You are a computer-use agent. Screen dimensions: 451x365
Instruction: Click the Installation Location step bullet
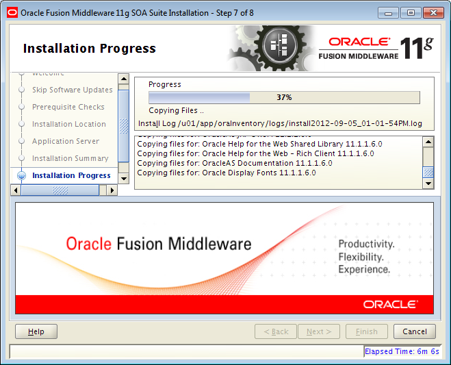point(22,124)
